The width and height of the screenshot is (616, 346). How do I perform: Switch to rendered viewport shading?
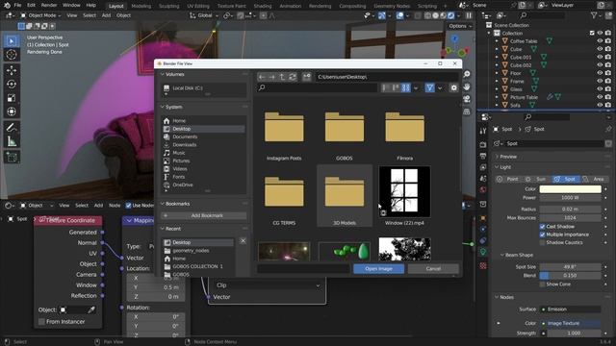pos(451,15)
